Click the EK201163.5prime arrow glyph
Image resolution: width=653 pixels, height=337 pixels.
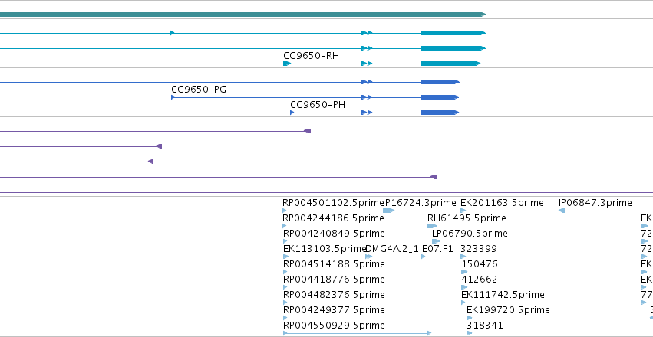[463, 211]
